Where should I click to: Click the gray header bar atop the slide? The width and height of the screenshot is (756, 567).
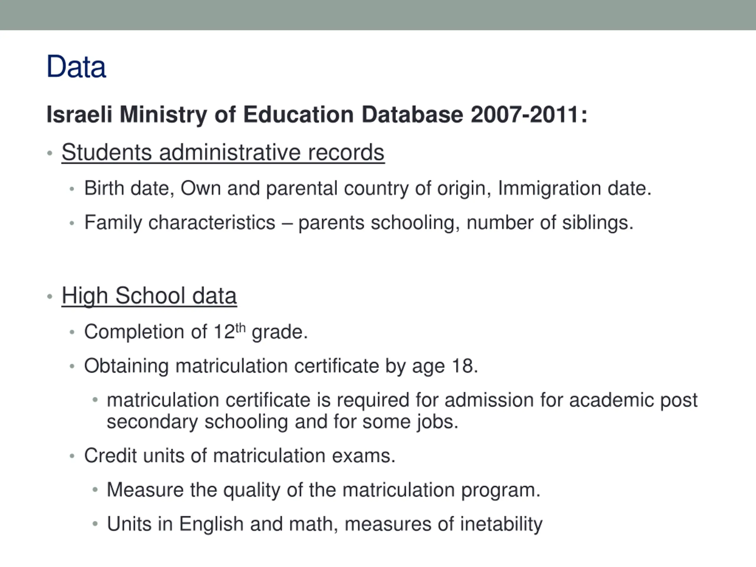pyautogui.click(x=378, y=15)
